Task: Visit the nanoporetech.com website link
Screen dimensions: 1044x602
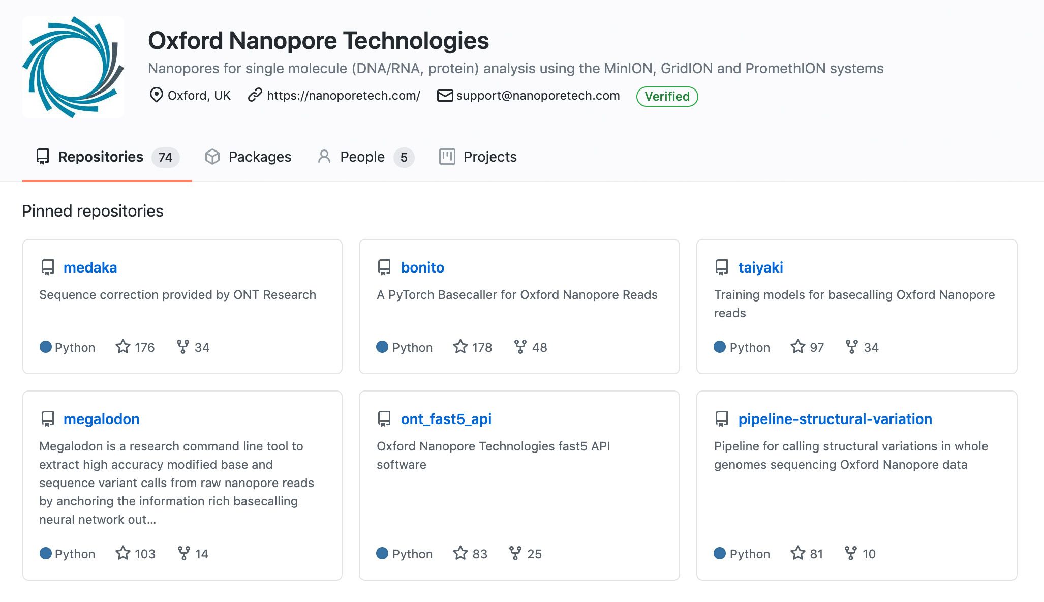Action: pyautogui.click(x=344, y=96)
